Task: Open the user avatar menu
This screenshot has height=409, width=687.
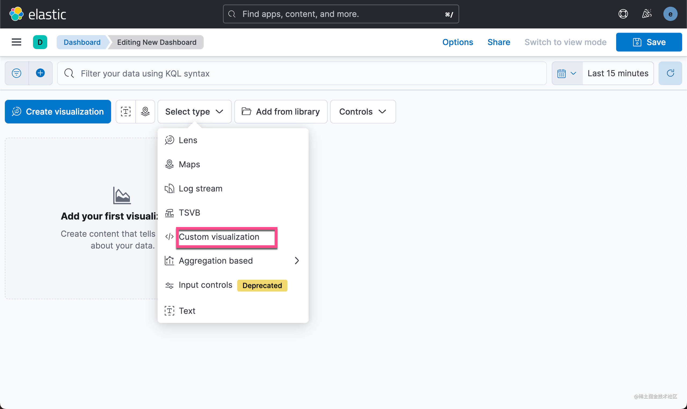Action: click(670, 14)
